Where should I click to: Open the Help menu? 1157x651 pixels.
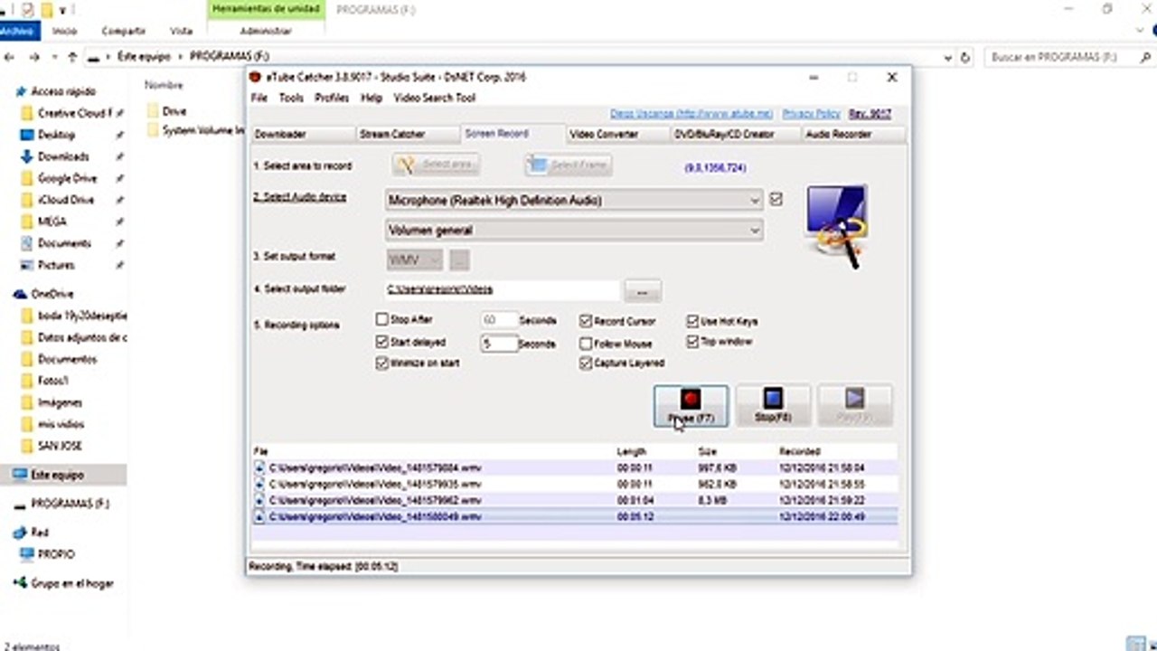tap(372, 98)
